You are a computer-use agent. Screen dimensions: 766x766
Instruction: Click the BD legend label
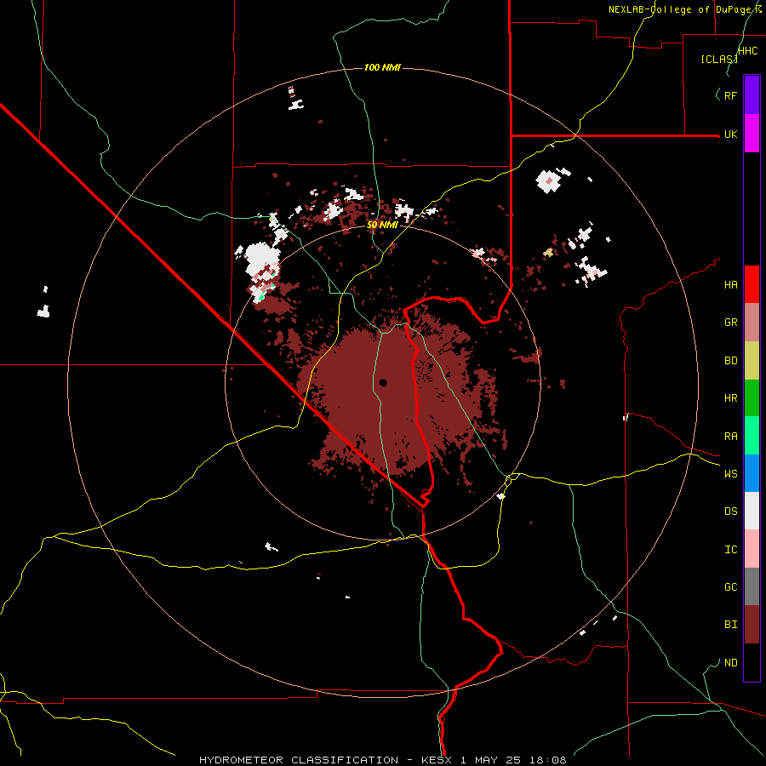click(730, 361)
